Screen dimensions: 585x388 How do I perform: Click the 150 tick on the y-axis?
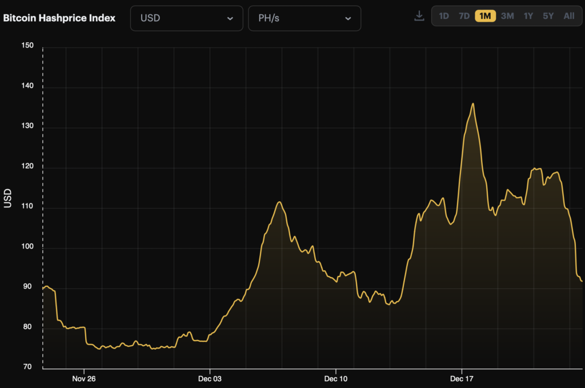tap(29, 46)
